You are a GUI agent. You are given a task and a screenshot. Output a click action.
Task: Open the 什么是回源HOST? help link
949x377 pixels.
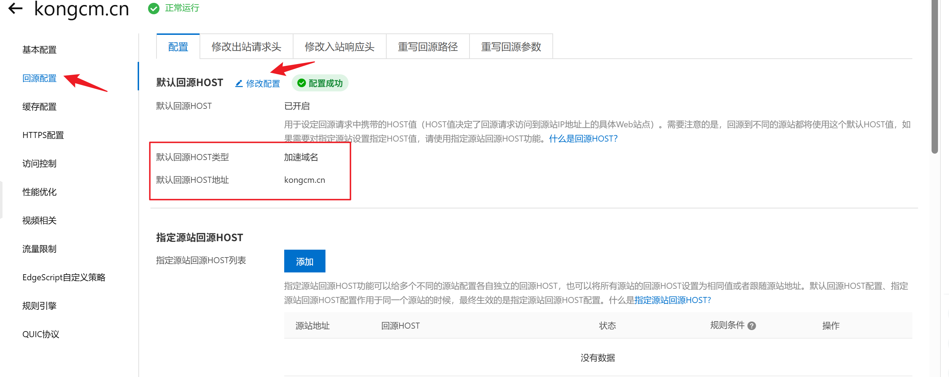(x=583, y=139)
